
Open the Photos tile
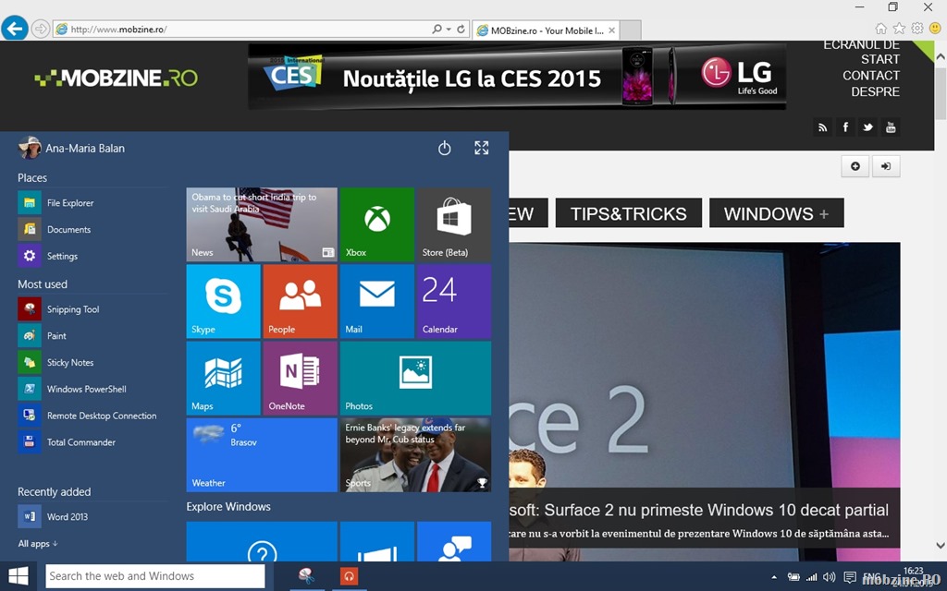(415, 378)
